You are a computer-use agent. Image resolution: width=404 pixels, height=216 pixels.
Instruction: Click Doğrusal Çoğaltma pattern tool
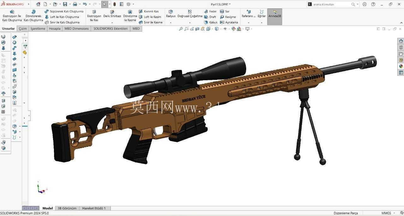click(190, 14)
